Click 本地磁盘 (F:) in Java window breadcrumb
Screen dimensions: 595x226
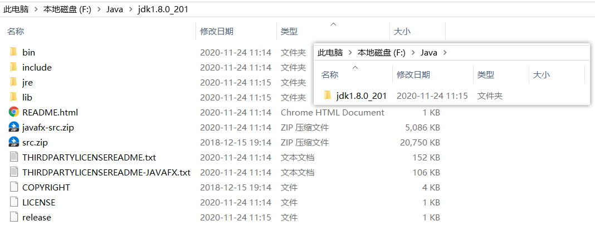tap(382, 53)
